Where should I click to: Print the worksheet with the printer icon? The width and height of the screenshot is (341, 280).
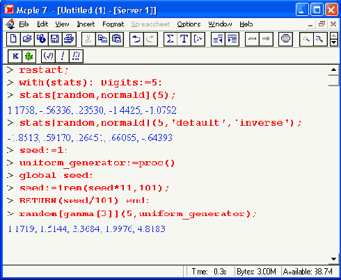[69, 39]
